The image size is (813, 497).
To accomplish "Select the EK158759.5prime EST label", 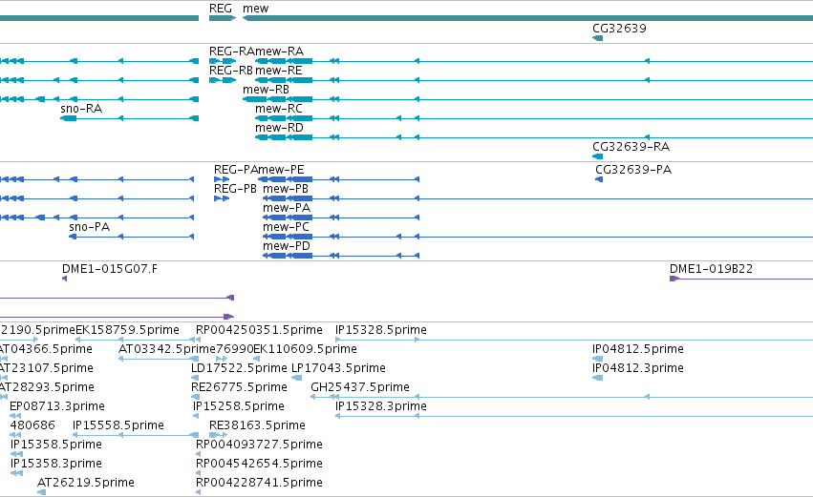I will [x=128, y=330].
